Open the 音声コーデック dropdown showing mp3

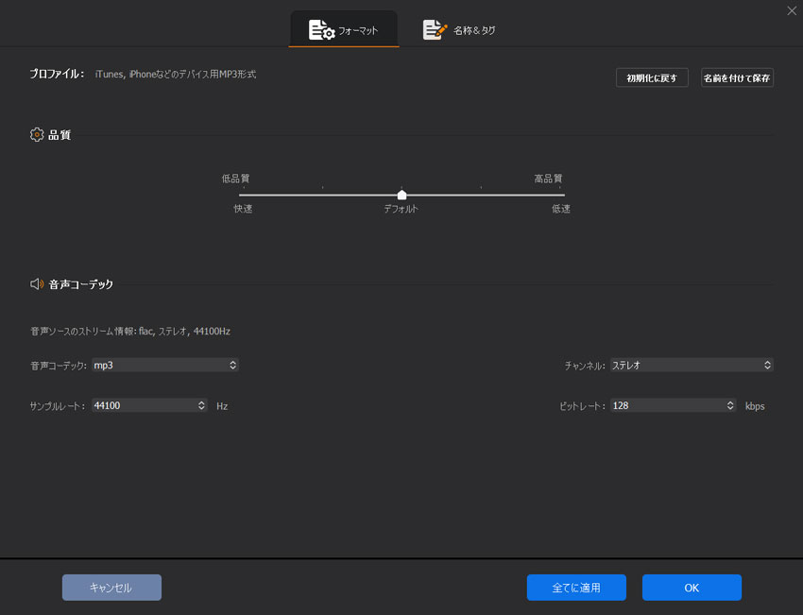click(165, 365)
